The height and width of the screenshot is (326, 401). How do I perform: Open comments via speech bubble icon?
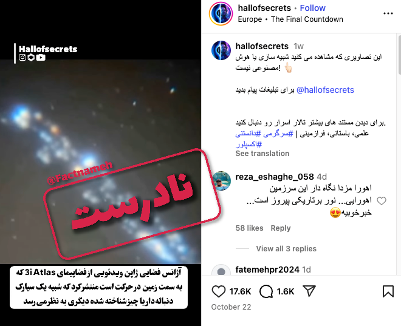point(266,291)
